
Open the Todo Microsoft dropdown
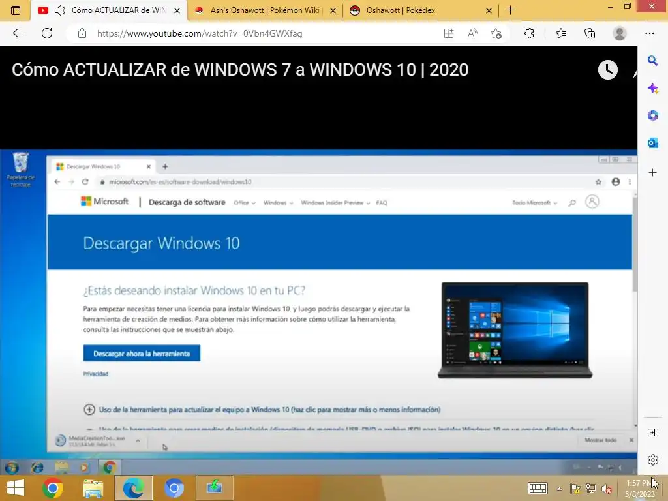click(x=535, y=203)
